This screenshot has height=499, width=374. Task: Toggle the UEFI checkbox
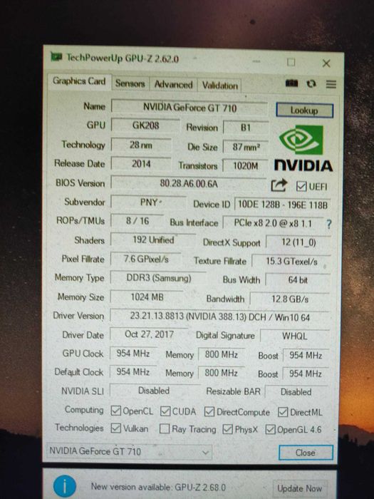(301, 187)
